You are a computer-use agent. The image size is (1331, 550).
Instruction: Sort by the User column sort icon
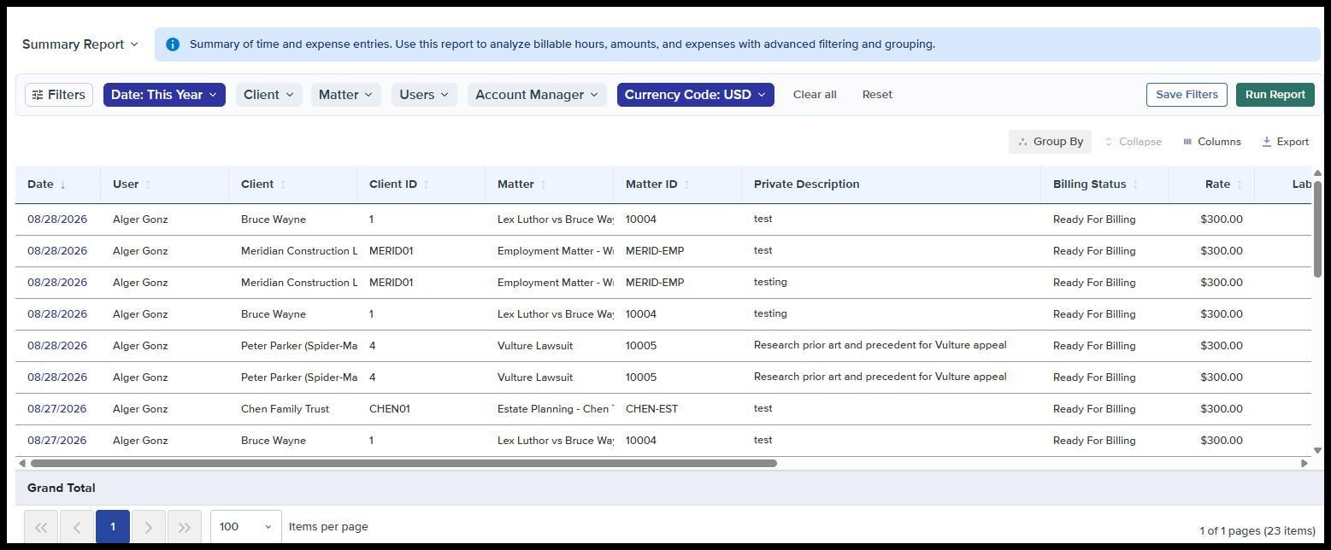pyautogui.click(x=148, y=184)
